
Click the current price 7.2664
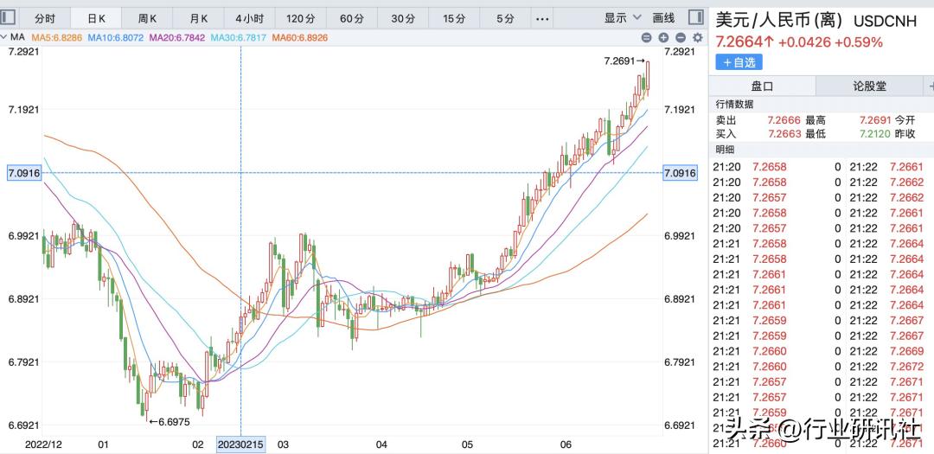(739, 42)
